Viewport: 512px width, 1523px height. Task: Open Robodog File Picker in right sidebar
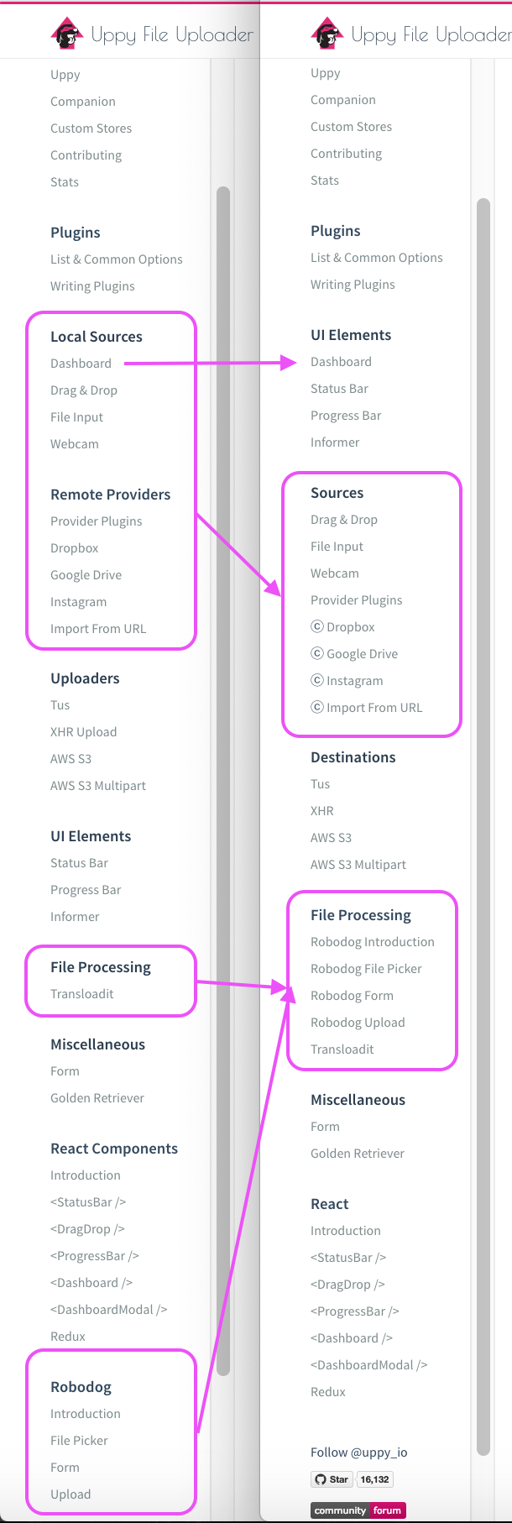pos(366,969)
